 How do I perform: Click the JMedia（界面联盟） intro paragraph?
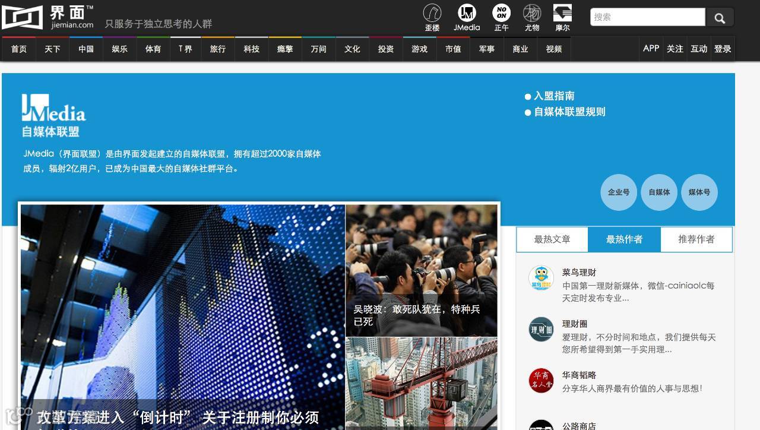(x=172, y=161)
